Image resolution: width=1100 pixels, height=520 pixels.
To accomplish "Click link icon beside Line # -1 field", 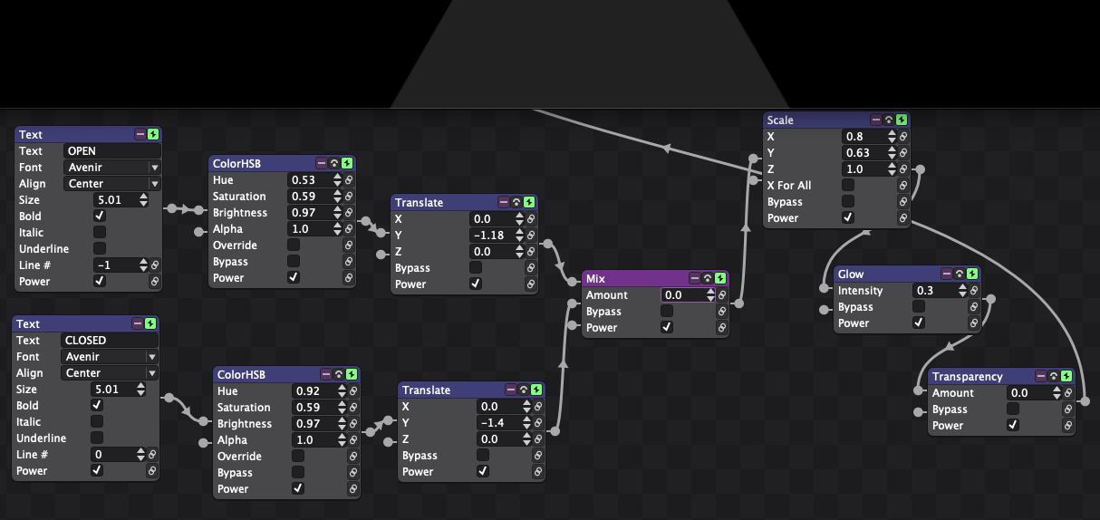I will point(155,265).
